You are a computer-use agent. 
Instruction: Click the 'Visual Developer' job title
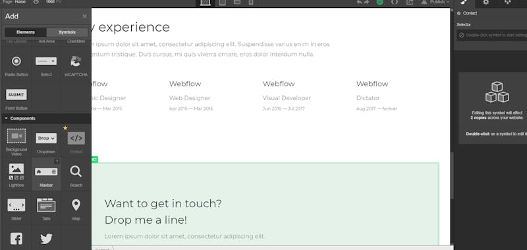click(287, 98)
